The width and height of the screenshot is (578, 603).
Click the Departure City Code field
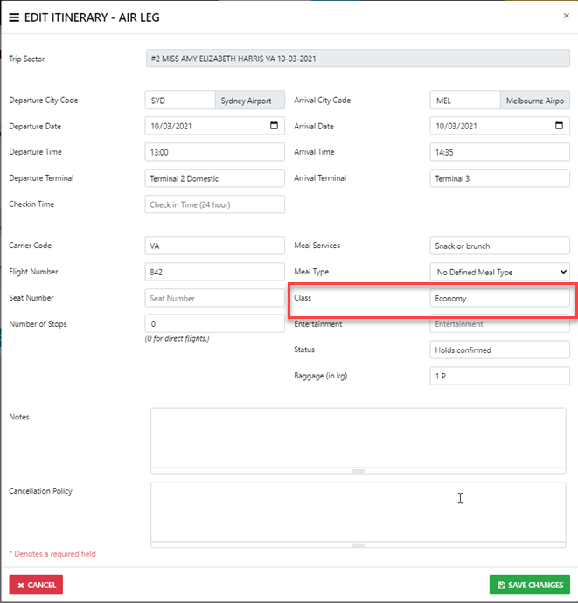tap(179, 100)
